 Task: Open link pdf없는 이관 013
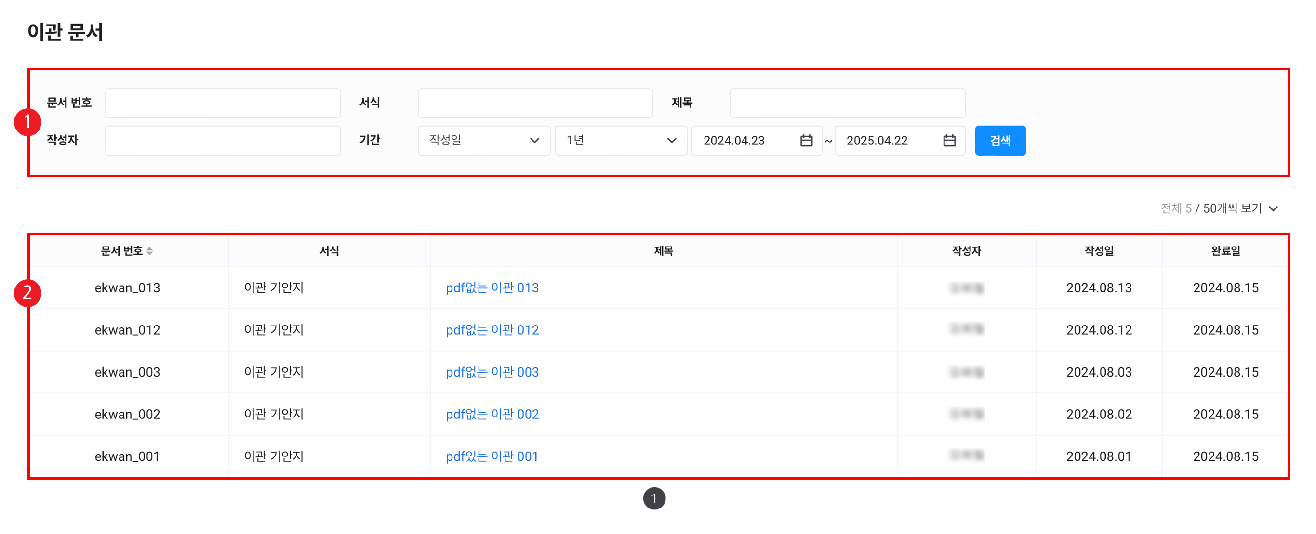(492, 288)
